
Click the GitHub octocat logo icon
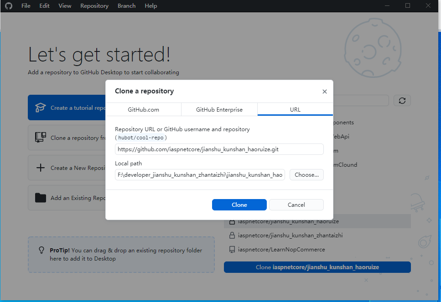9,6
